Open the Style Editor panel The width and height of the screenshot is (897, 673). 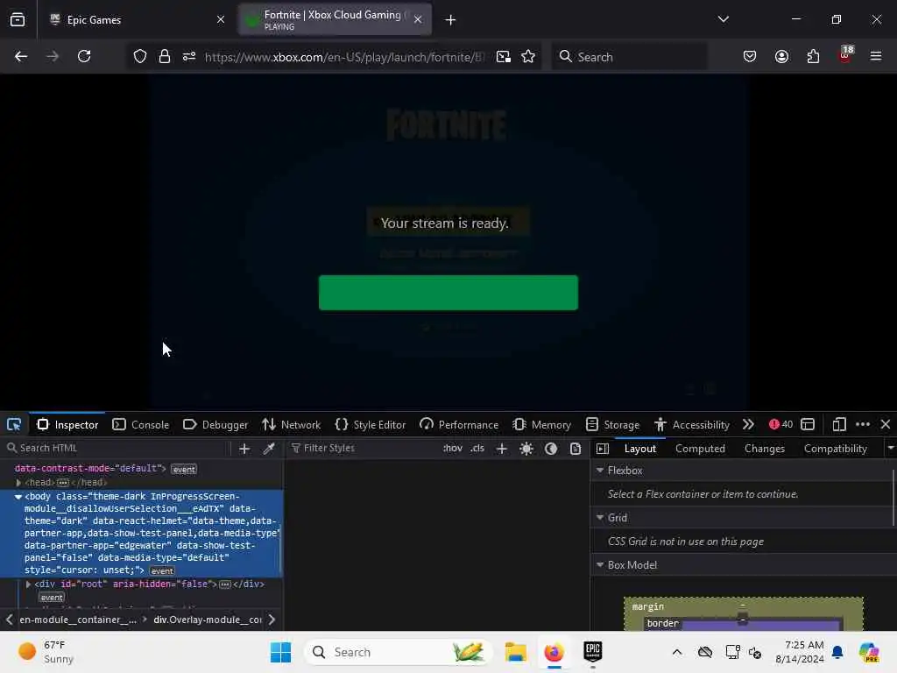[x=371, y=425]
